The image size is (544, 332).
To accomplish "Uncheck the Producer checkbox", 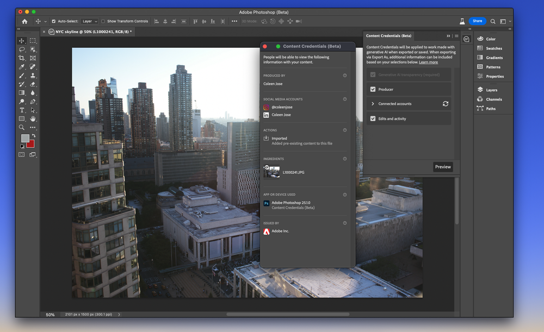I will tap(373, 89).
